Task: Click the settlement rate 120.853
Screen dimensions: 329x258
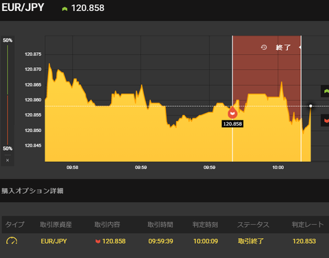Action: 304,241
